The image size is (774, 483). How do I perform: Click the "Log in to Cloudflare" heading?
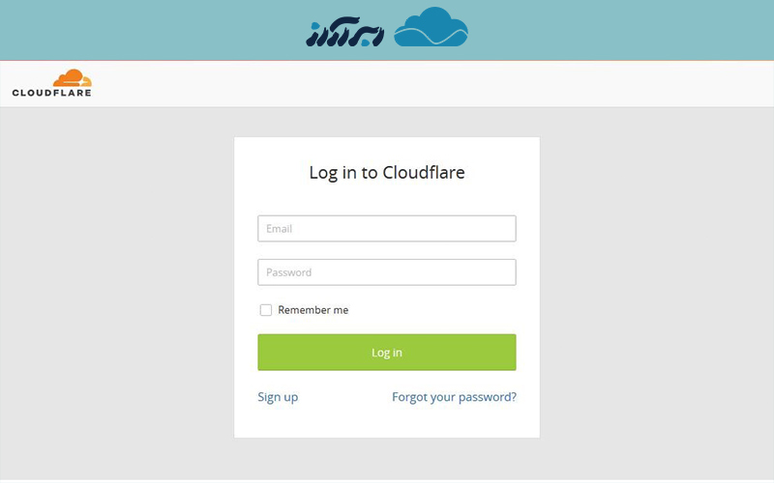pyautogui.click(x=387, y=173)
